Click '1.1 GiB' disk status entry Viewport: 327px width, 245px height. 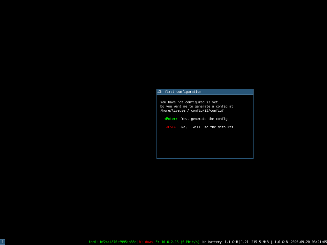tap(231, 242)
